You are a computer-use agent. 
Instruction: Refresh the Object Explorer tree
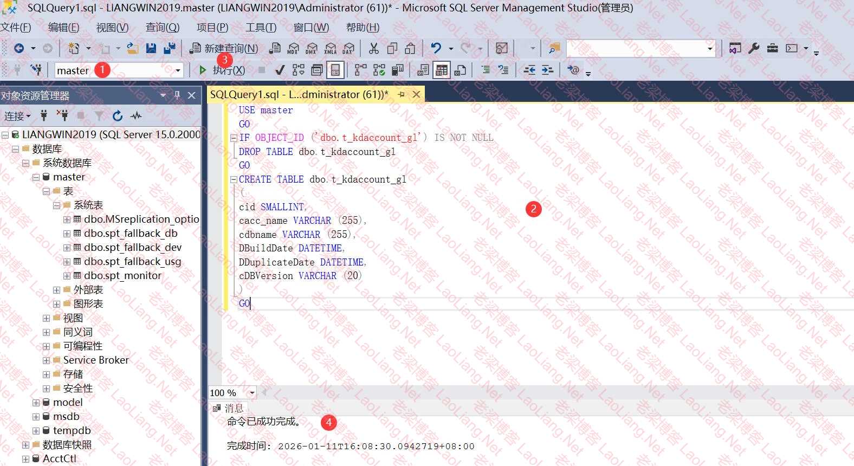pyautogui.click(x=118, y=115)
